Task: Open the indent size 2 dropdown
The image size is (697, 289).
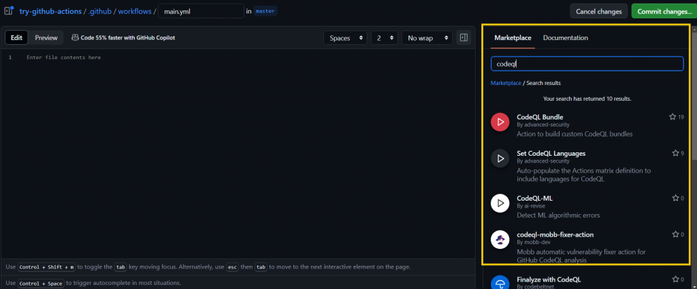Action: (x=385, y=37)
